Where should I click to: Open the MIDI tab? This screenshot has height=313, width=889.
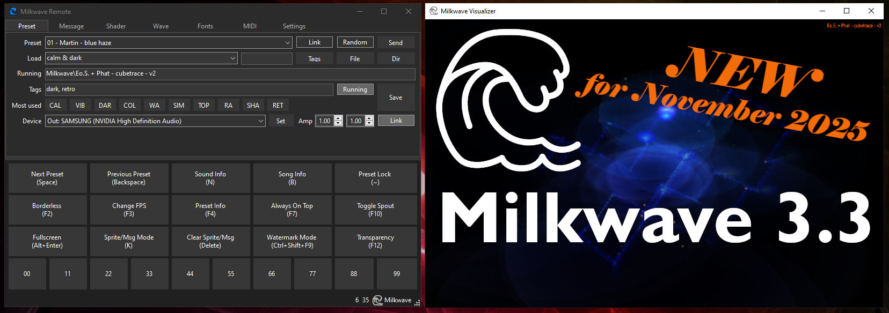pyautogui.click(x=250, y=26)
